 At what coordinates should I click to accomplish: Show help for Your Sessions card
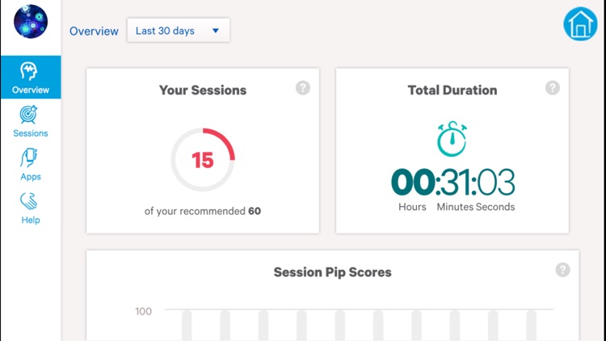point(303,87)
